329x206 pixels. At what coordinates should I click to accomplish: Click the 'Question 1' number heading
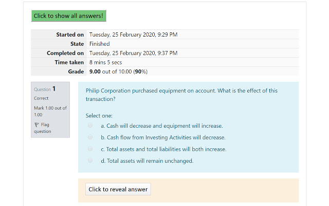click(45, 89)
